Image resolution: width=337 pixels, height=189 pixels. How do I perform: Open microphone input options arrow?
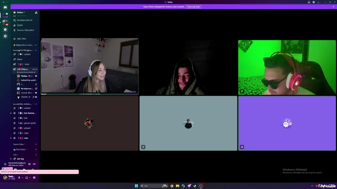[22, 178]
